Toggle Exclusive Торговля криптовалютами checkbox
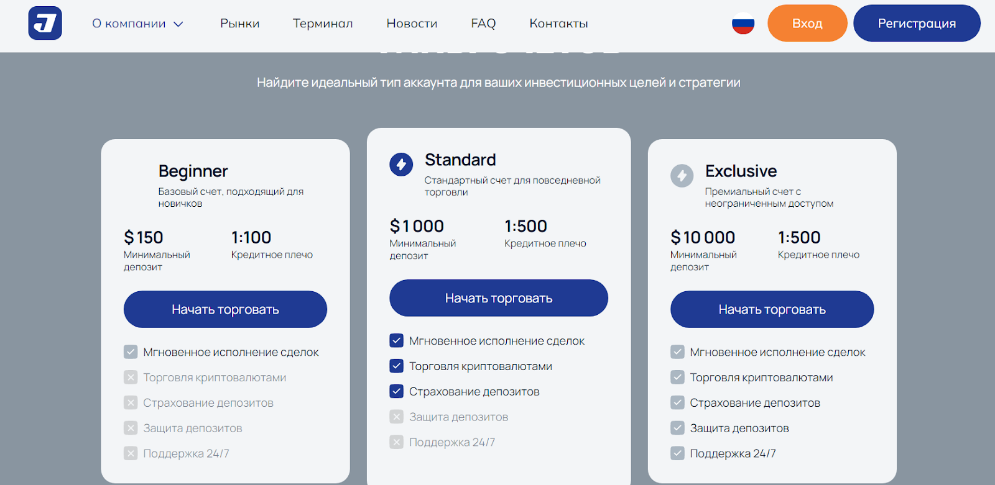Viewport: 995px width, 485px height. tap(677, 378)
